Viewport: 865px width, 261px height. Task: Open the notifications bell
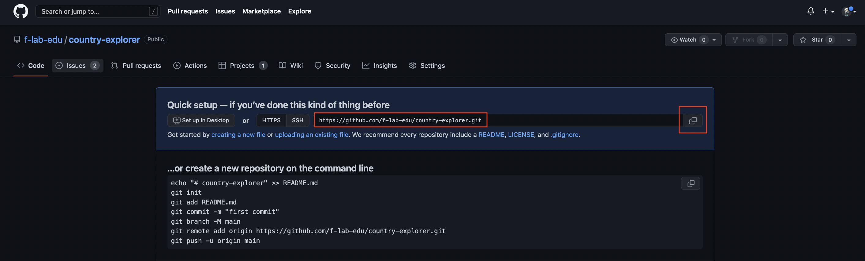(811, 11)
